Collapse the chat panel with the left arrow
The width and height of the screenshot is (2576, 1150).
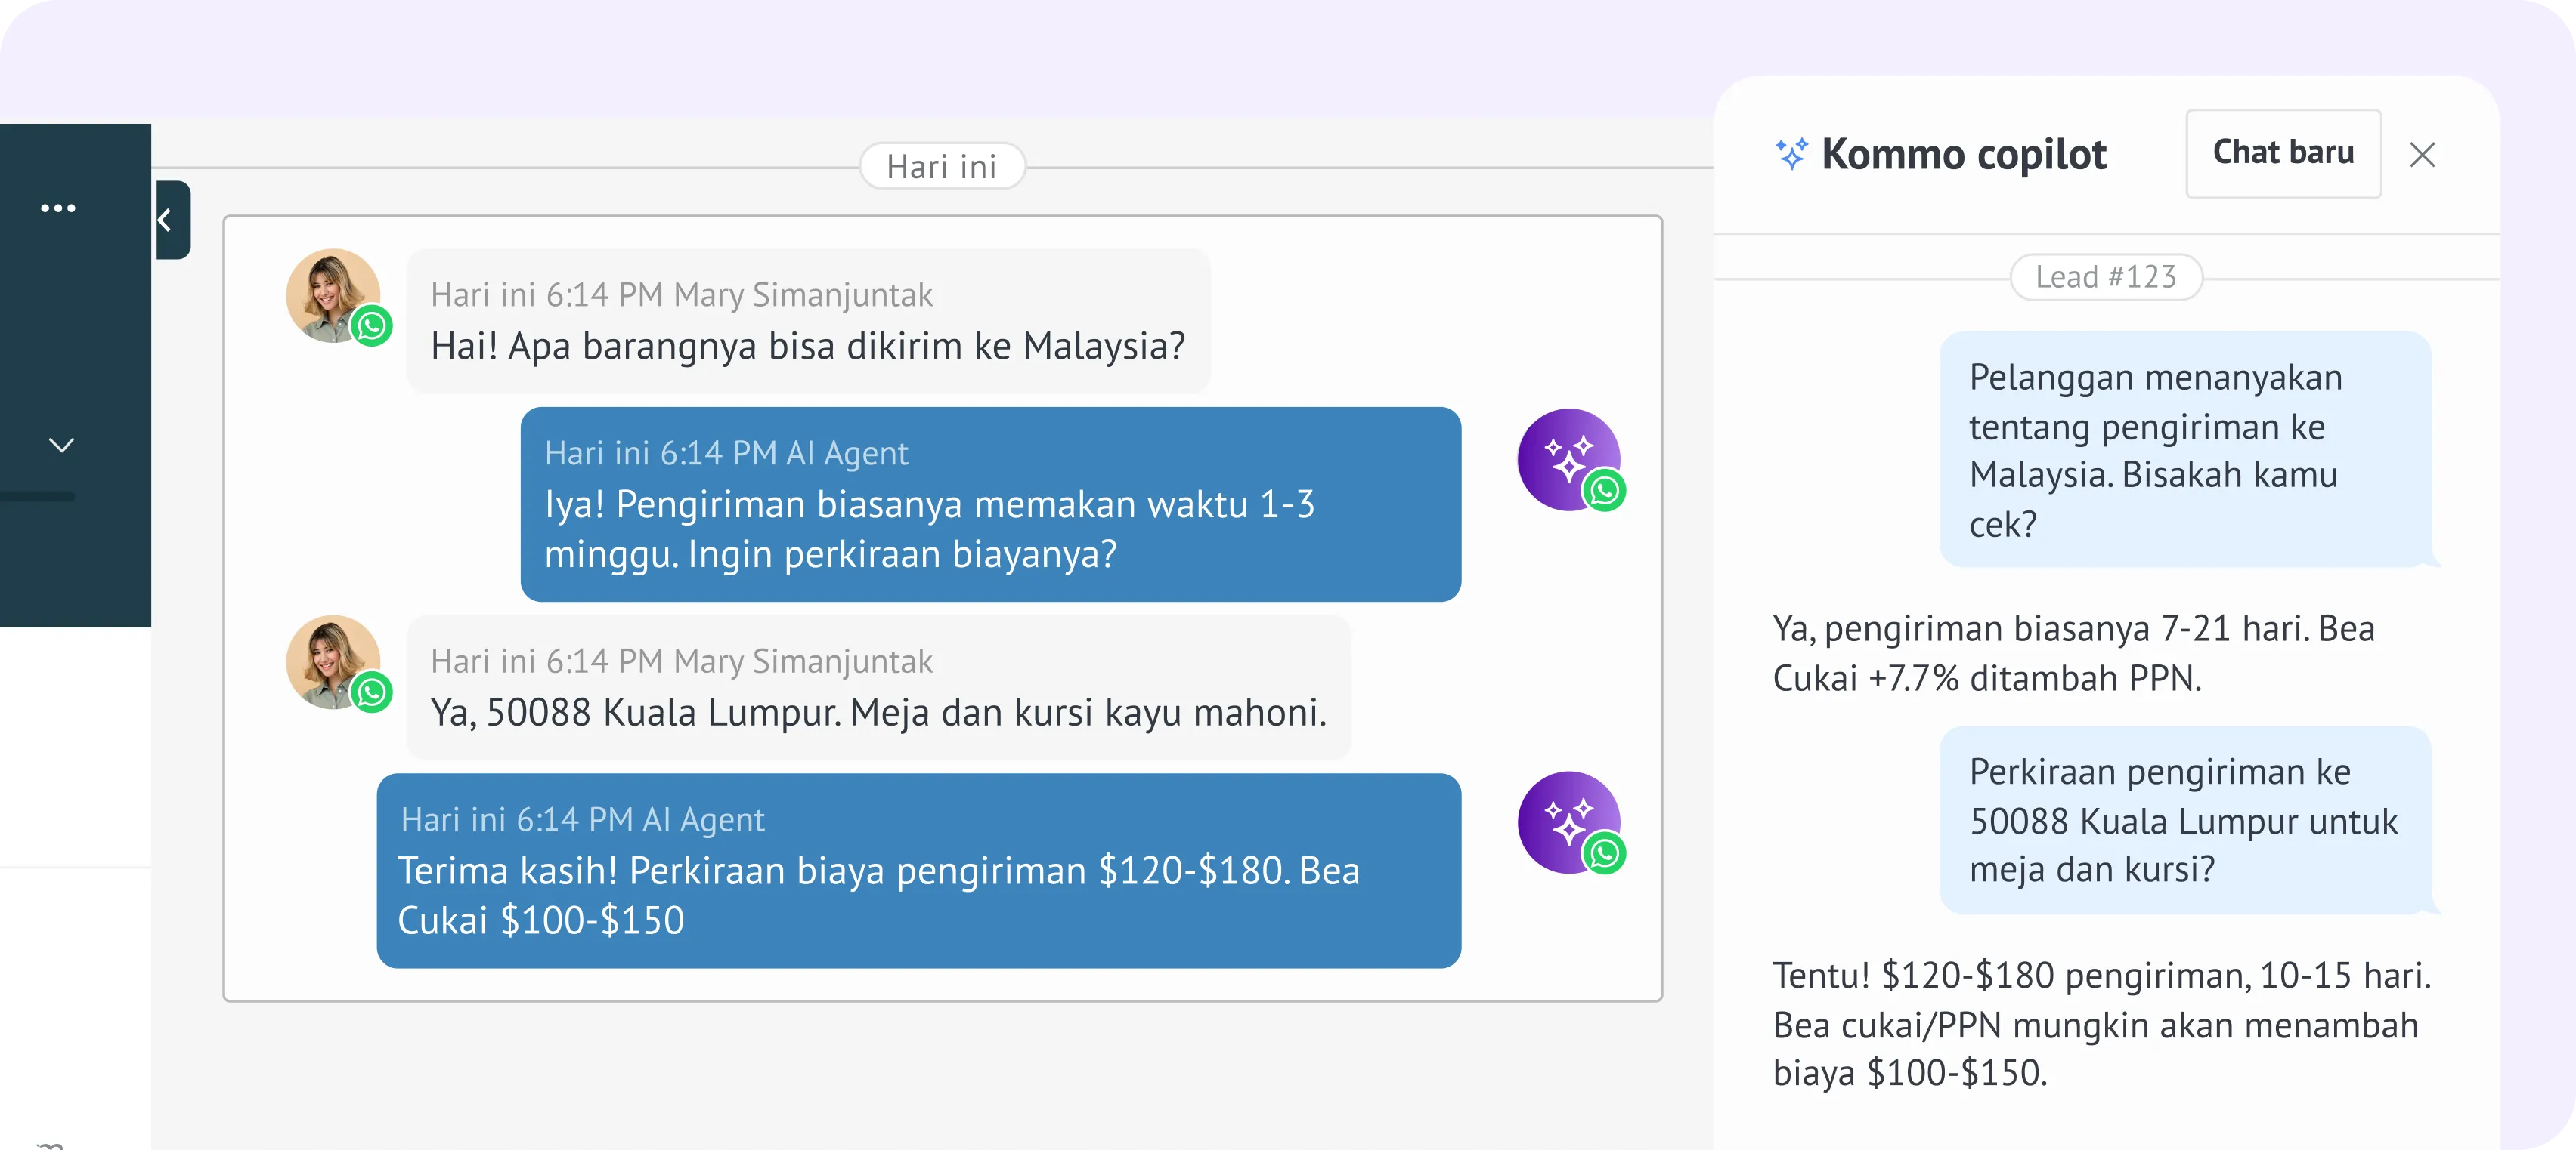166,220
